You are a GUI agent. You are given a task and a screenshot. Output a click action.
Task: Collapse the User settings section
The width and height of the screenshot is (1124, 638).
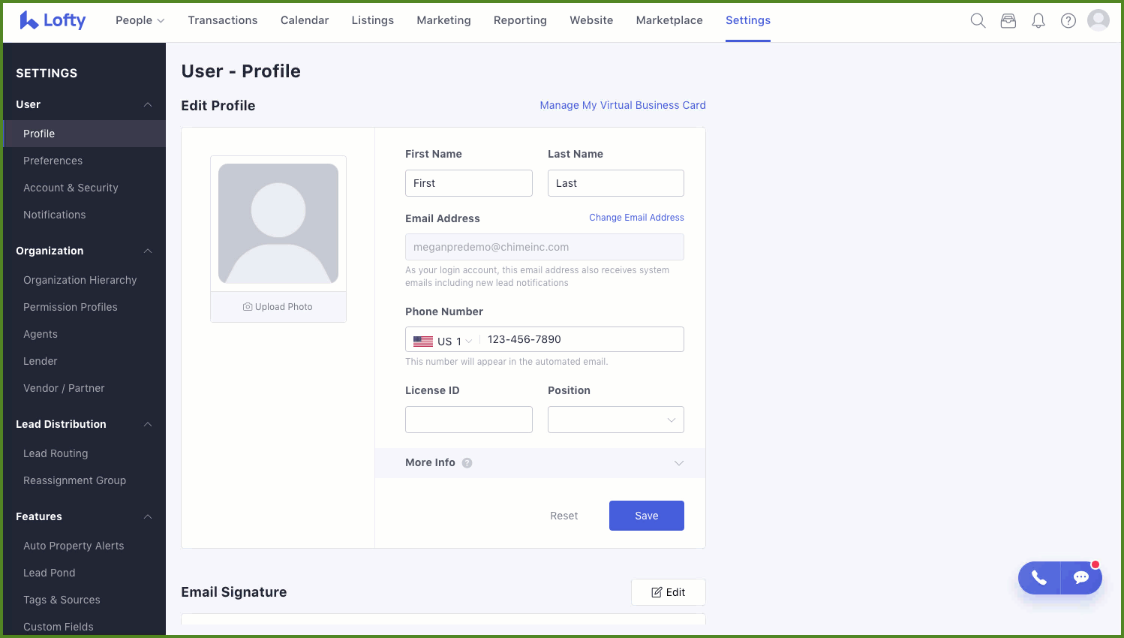coord(148,104)
